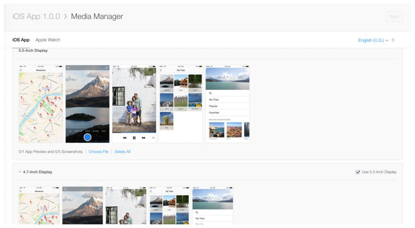415x228 pixels.
Task: Select the lake search screenshot in 5.5-Inch Display
Action: [227, 104]
